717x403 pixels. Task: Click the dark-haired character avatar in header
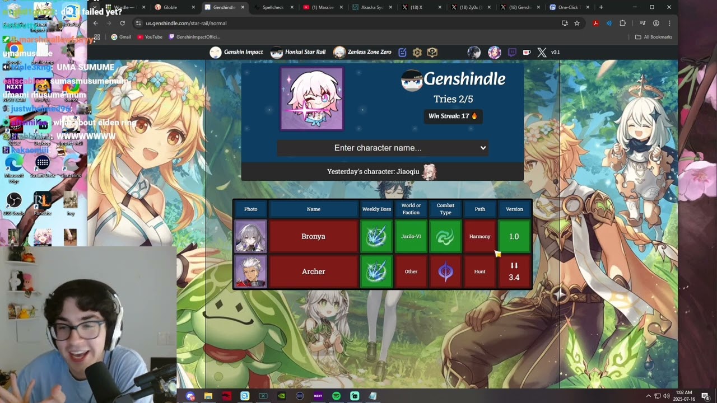[x=474, y=52]
